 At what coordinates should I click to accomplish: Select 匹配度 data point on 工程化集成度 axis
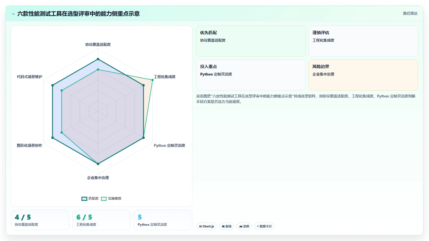pyautogui.click(x=143, y=85)
